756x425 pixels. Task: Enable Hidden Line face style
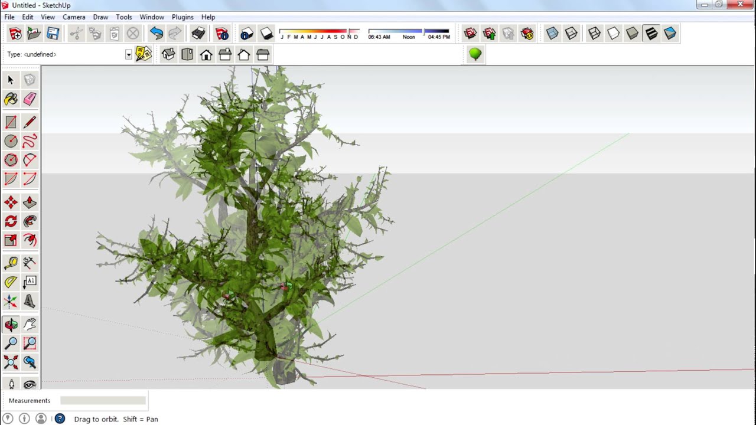[614, 34]
